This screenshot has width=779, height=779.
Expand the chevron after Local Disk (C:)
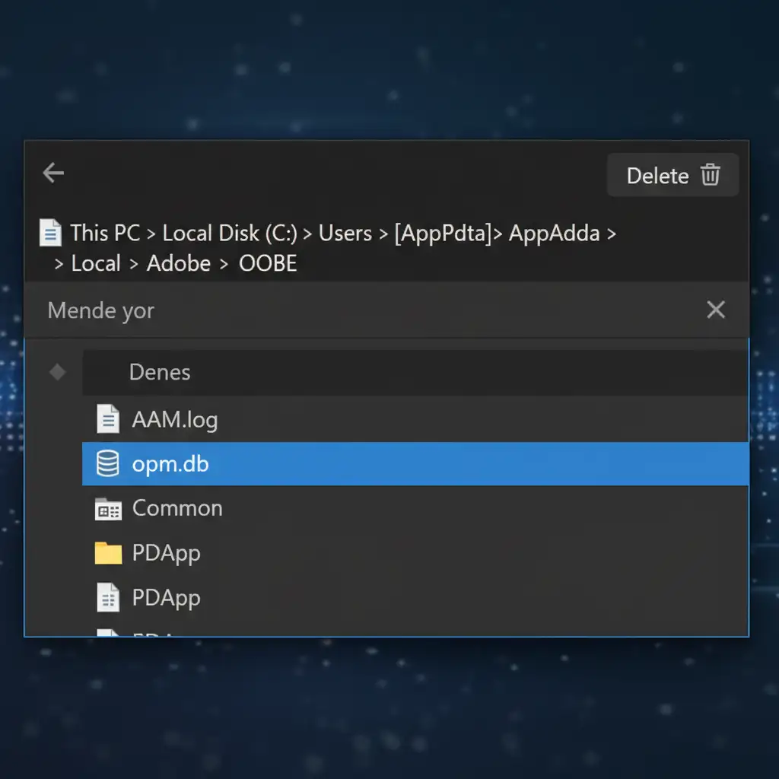[307, 234]
